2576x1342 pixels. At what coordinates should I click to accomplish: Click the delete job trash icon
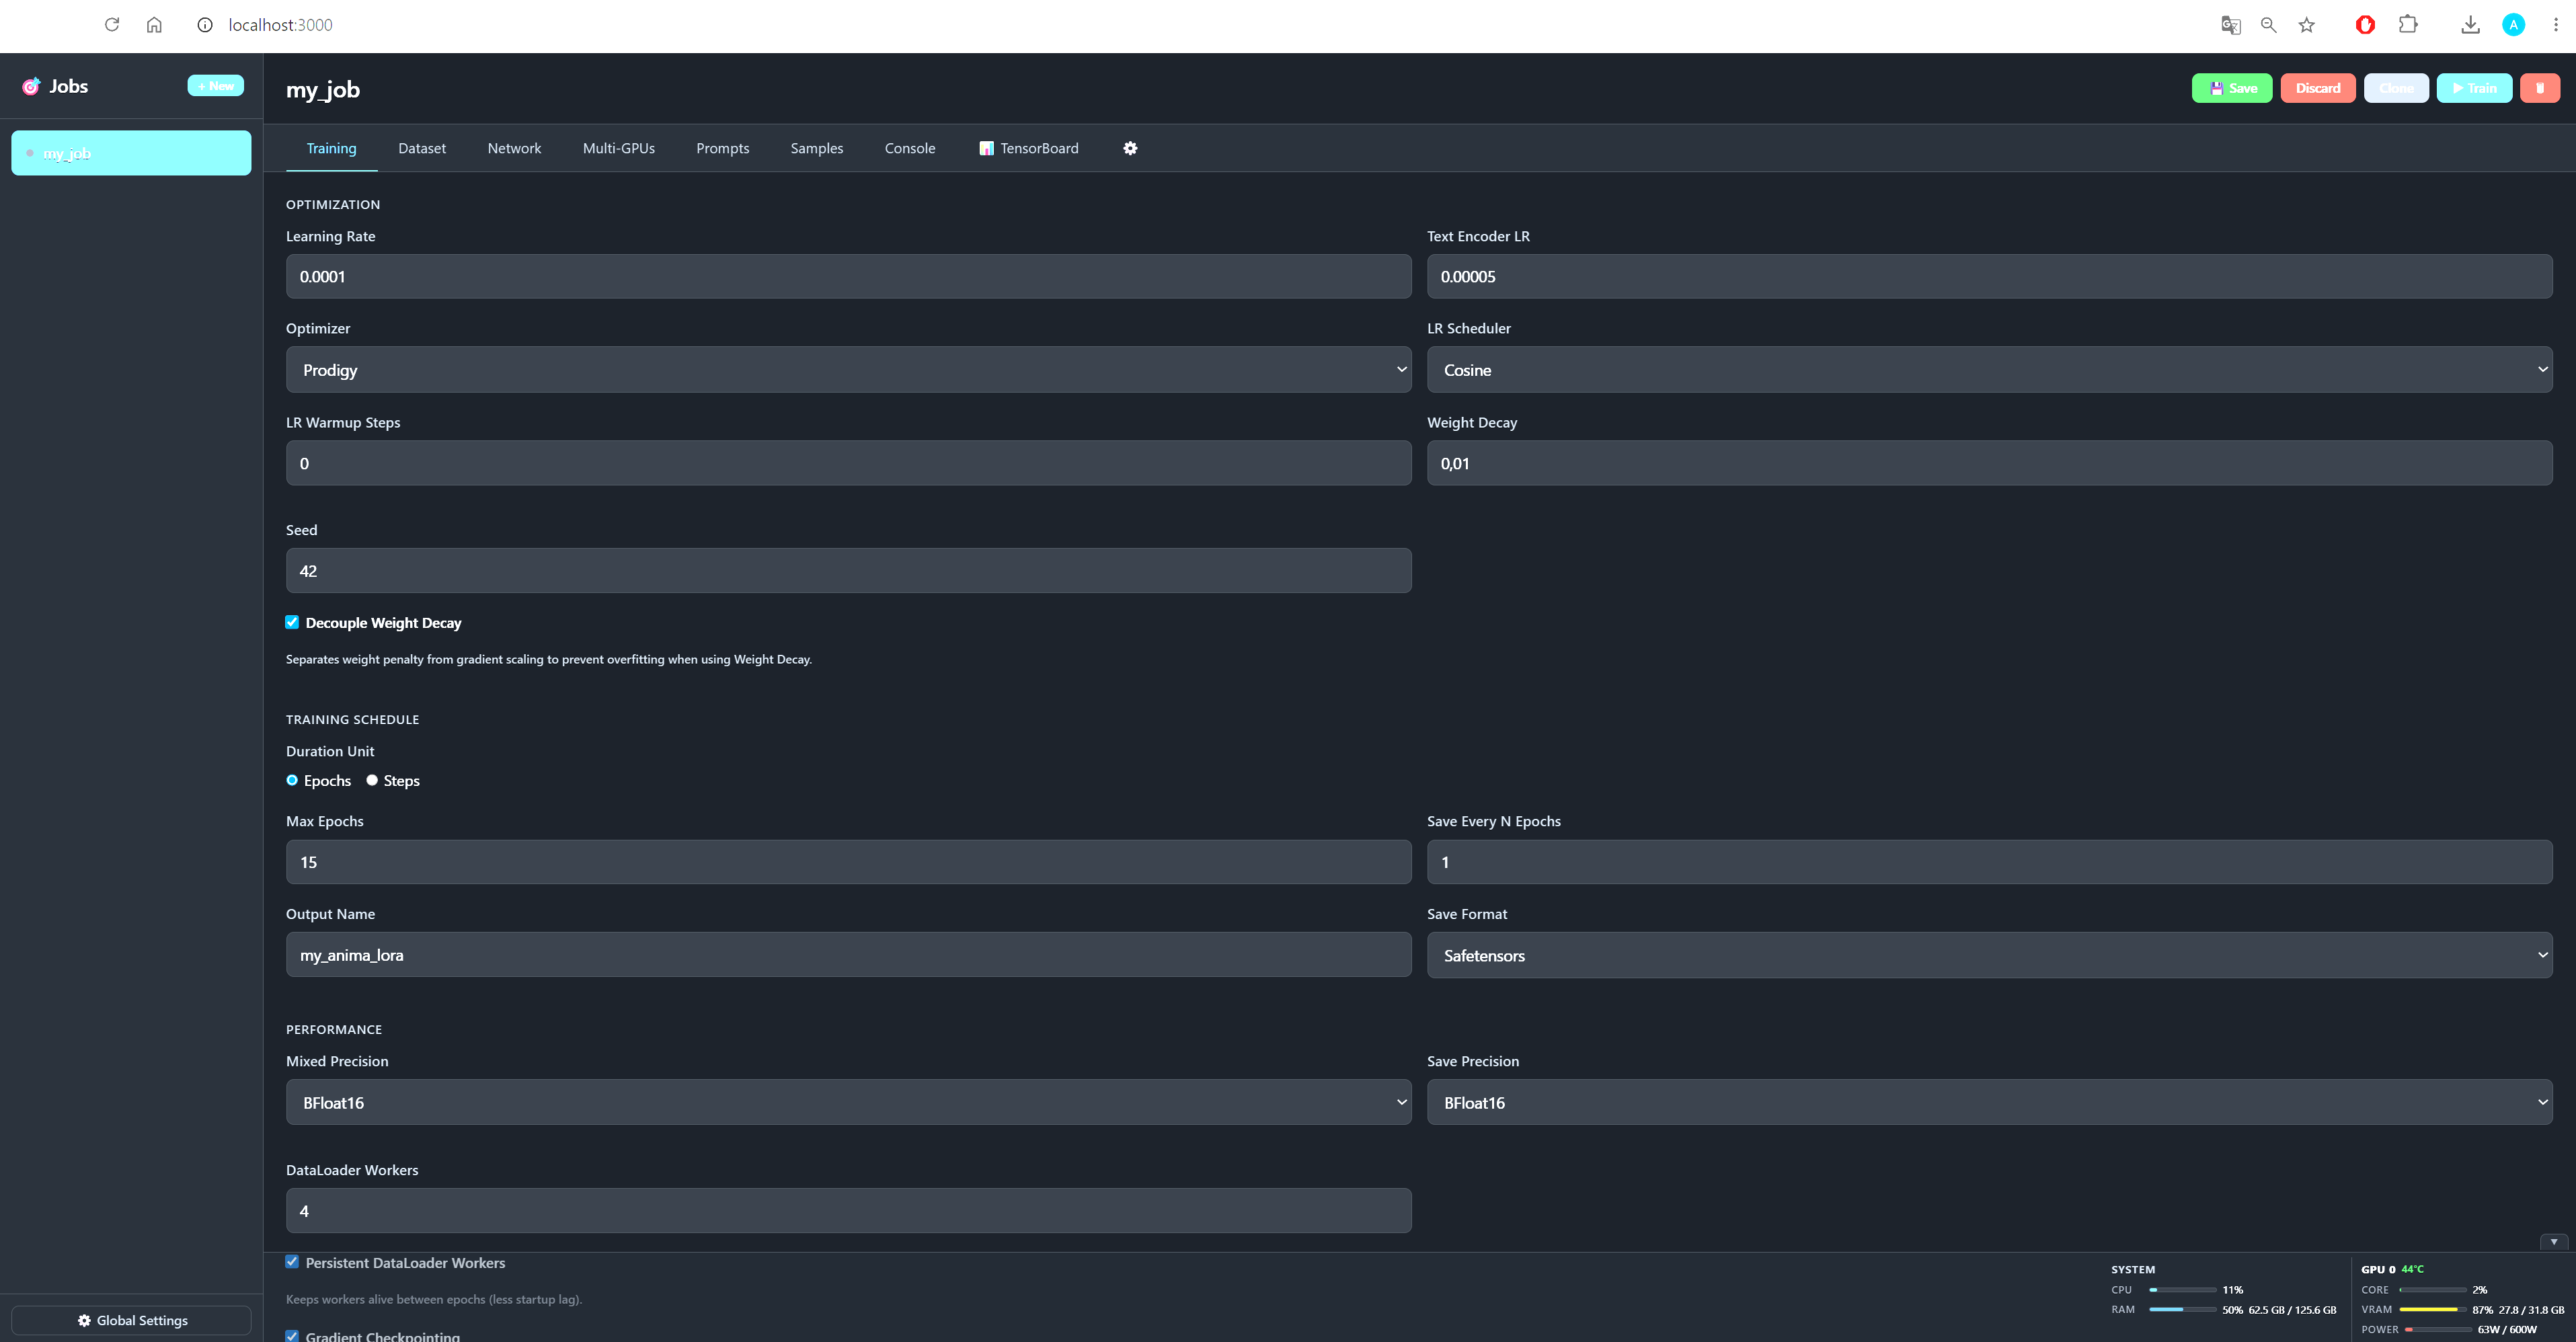tap(2539, 88)
